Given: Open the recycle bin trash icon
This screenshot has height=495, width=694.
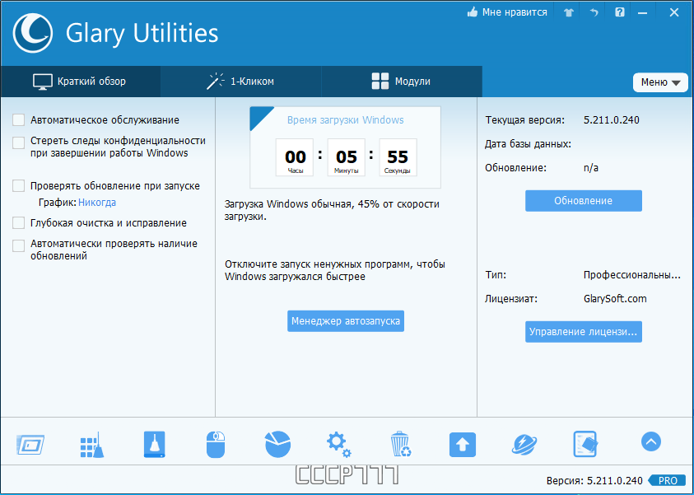Looking at the screenshot, I should [x=401, y=445].
